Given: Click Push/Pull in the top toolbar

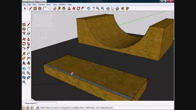Looking at the screenshot, I should pos(69,9).
